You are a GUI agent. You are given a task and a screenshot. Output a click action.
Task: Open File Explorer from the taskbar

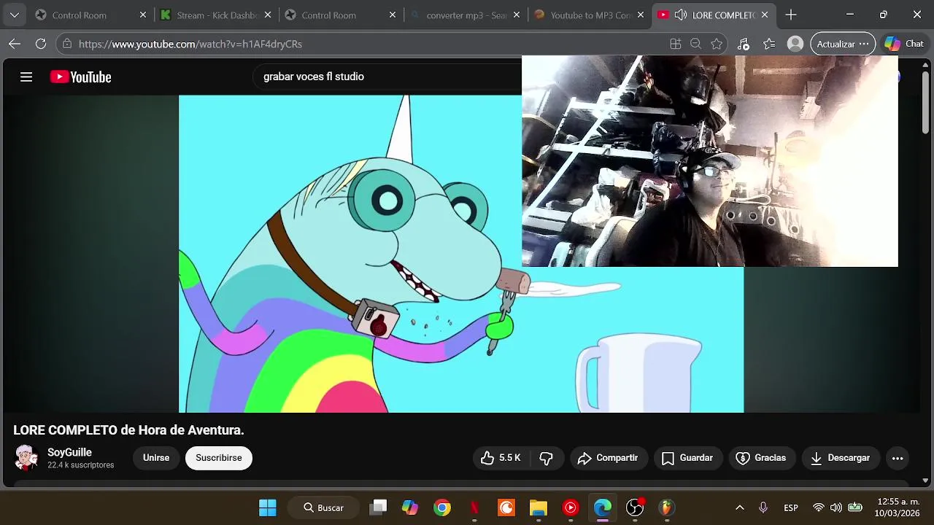539,507
